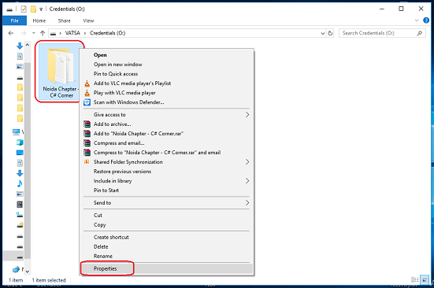Expand the Shared Folder Synchronization submenu arrow
The width and height of the screenshot is (434, 288).
(x=247, y=161)
